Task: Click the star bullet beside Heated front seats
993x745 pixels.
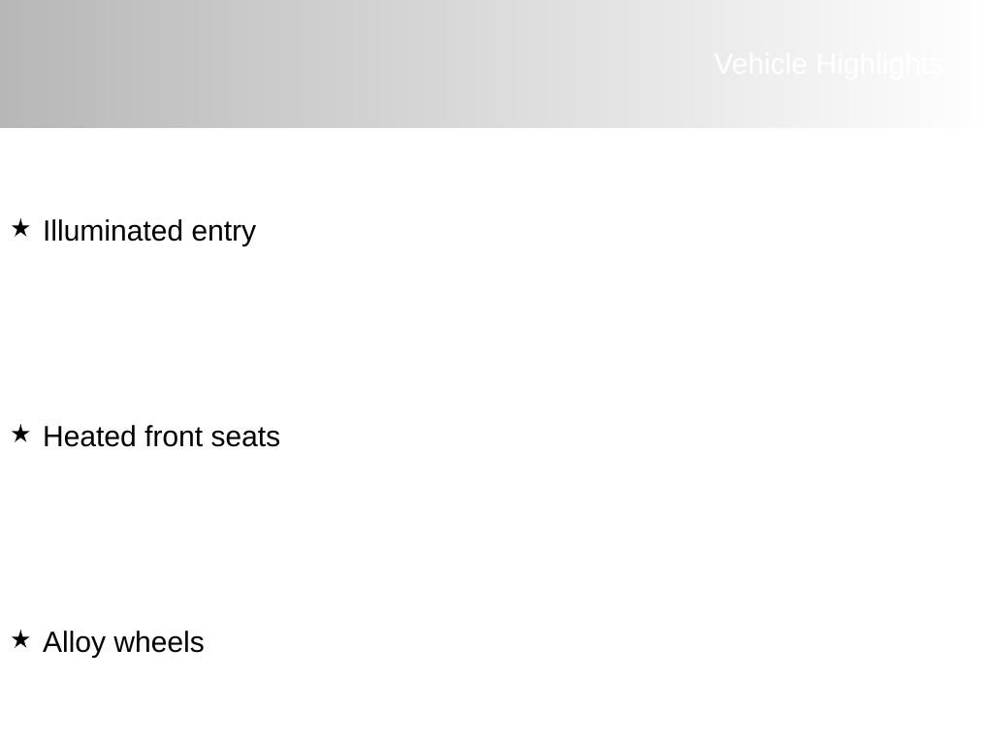Action: point(20,435)
